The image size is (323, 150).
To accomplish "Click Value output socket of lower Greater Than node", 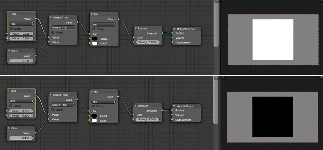I will [77, 99].
